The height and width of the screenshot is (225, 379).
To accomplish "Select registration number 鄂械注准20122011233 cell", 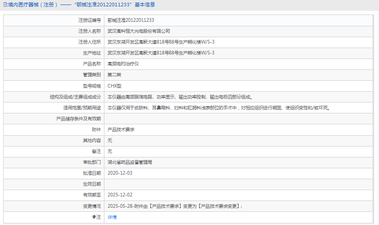I will (x=131, y=20).
